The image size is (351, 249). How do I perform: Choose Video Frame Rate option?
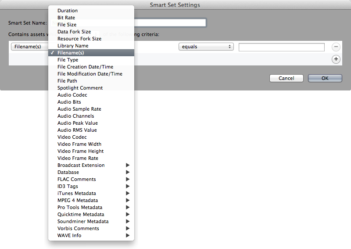pos(78,158)
